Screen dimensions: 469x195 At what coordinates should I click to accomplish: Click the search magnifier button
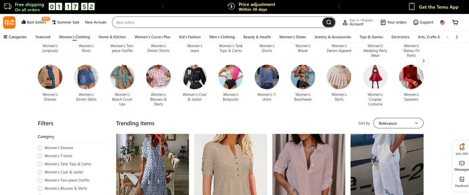coord(329,22)
